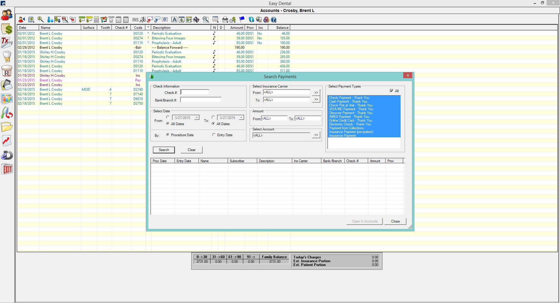This screenshot has height=303, width=560.
Task: Click the blue flag toolbar icon
Action: (242, 20)
